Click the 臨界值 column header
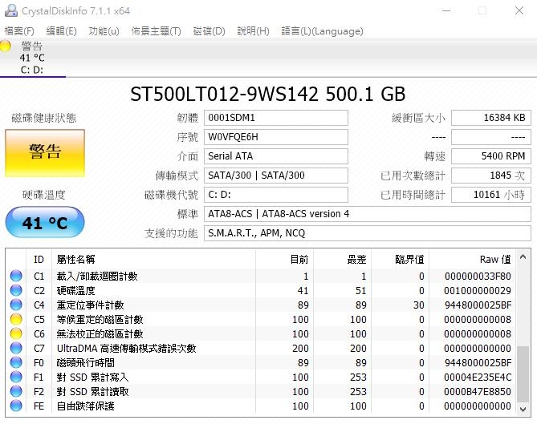Screen dimensions: 537x424 coord(400,260)
